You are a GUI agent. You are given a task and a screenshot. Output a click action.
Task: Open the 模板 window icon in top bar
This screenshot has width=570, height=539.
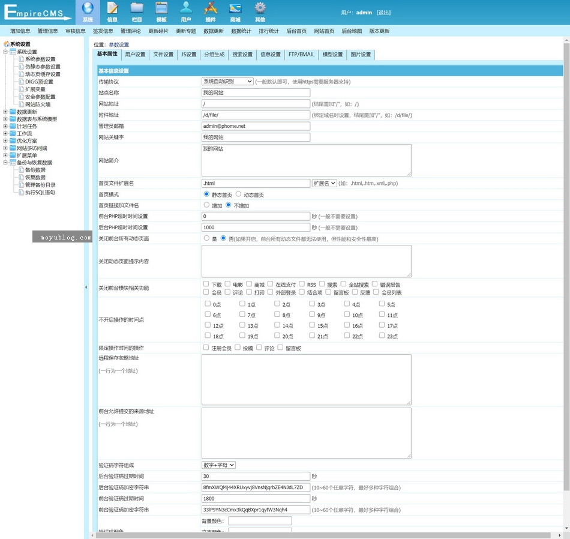coord(161,8)
